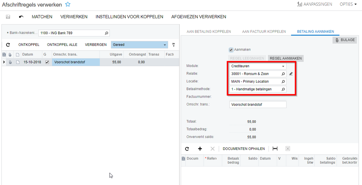
Task: Click date cell 15-10-2018
Action: tap(32, 62)
